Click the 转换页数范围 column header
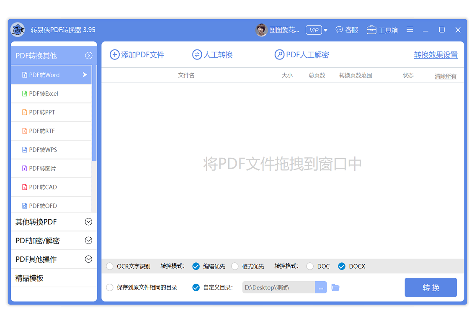 [356, 75]
